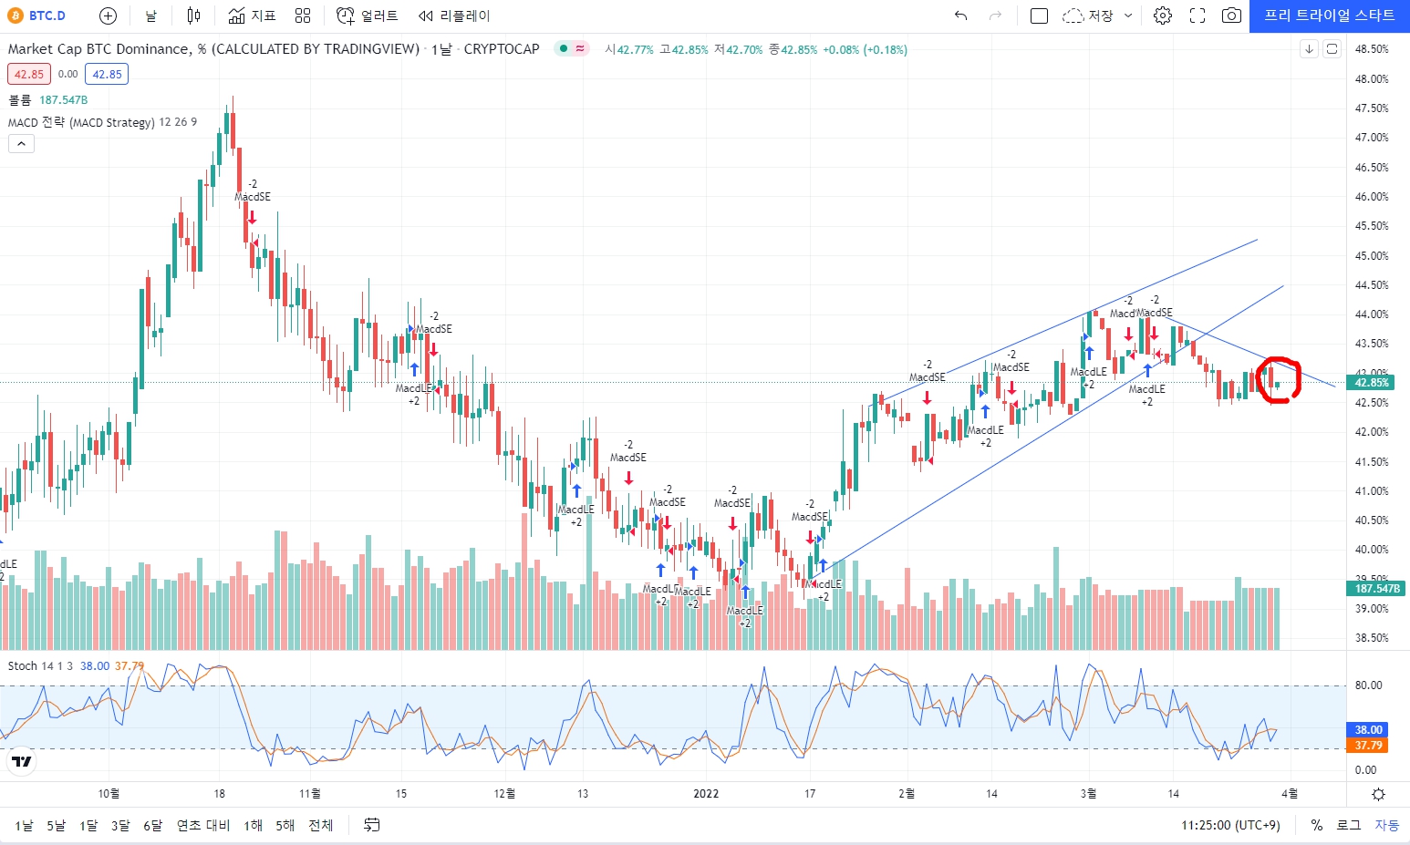Viewport: 1410px width, 845px height.
Task: Save the chart layout with 저장
Action: tap(1089, 15)
